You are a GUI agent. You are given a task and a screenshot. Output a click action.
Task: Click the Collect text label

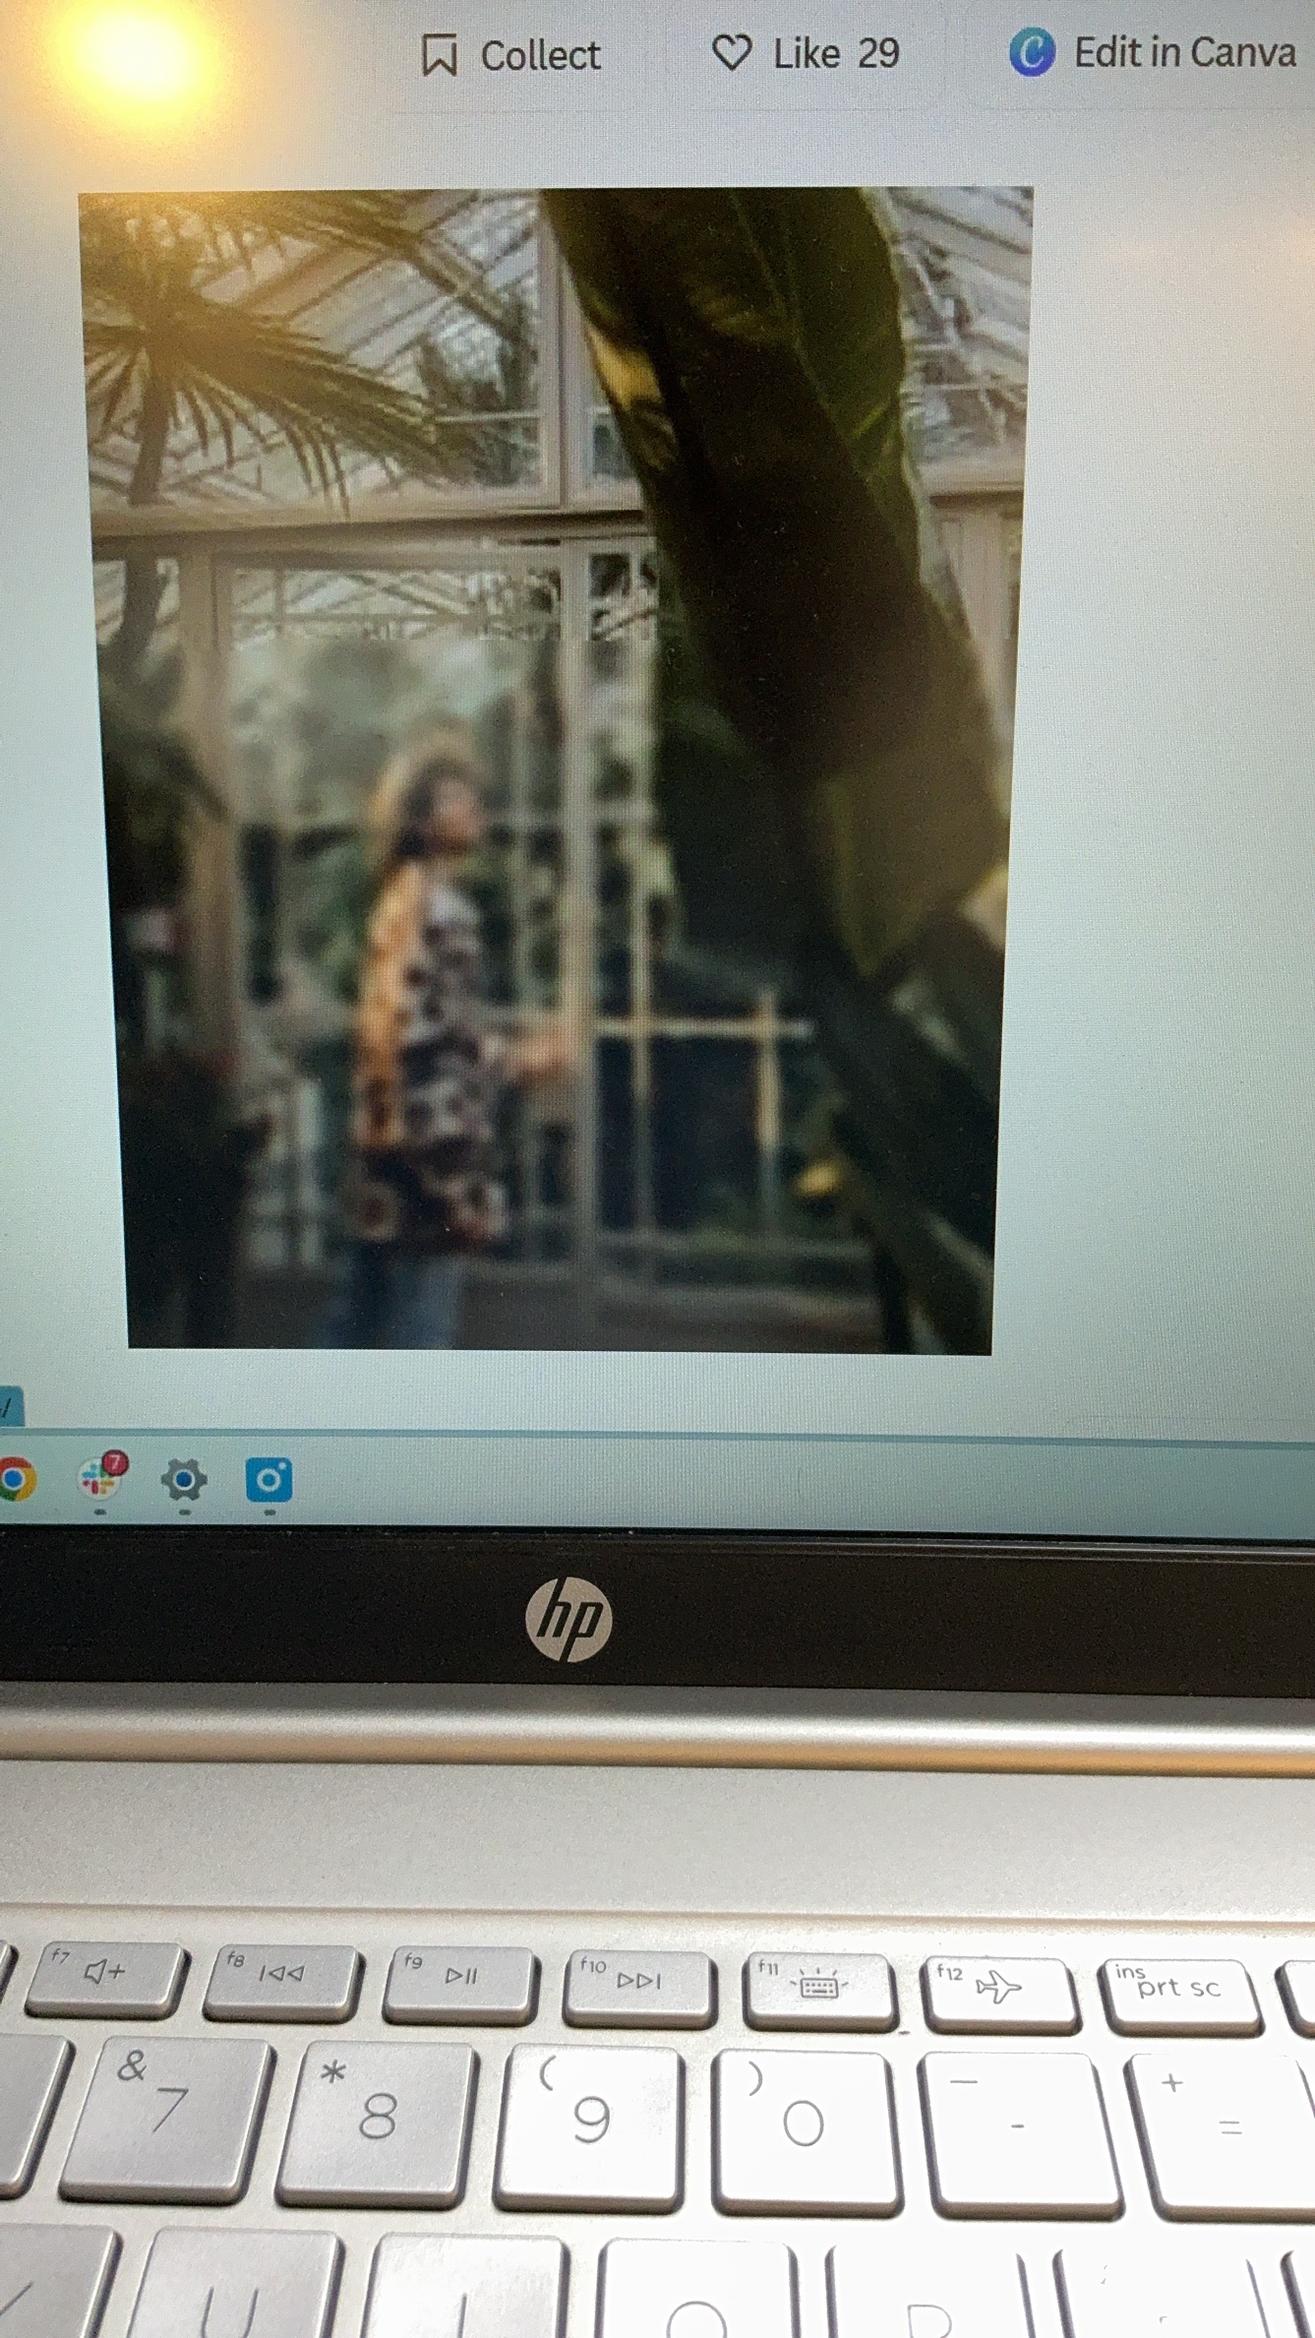point(540,56)
